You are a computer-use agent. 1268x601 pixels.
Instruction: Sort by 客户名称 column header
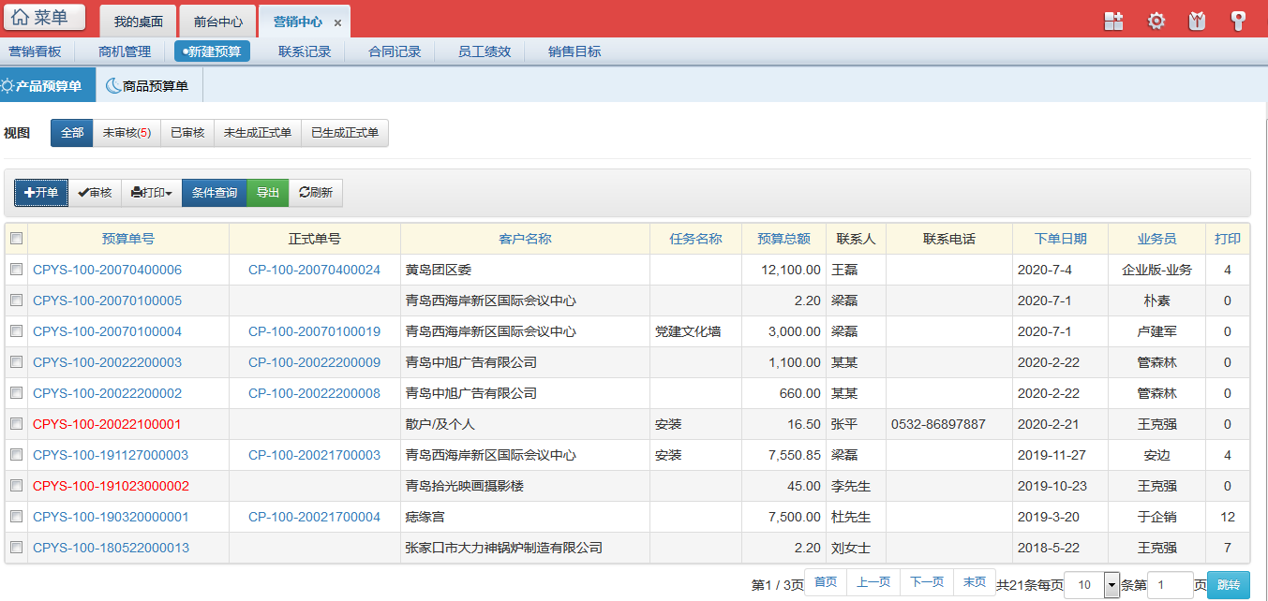click(x=525, y=239)
